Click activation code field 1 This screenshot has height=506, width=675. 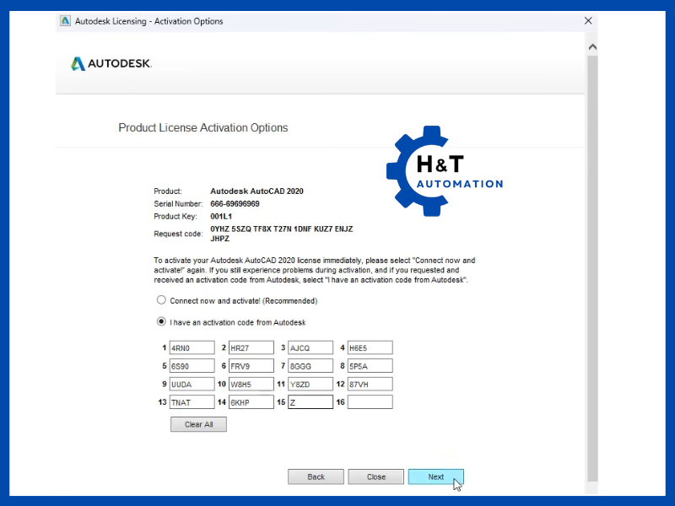click(192, 347)
